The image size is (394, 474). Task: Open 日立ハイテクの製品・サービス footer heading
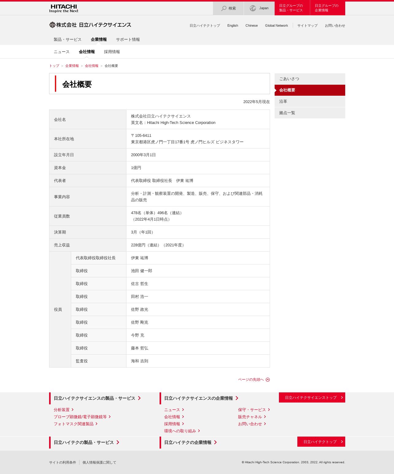click(86, 442)
